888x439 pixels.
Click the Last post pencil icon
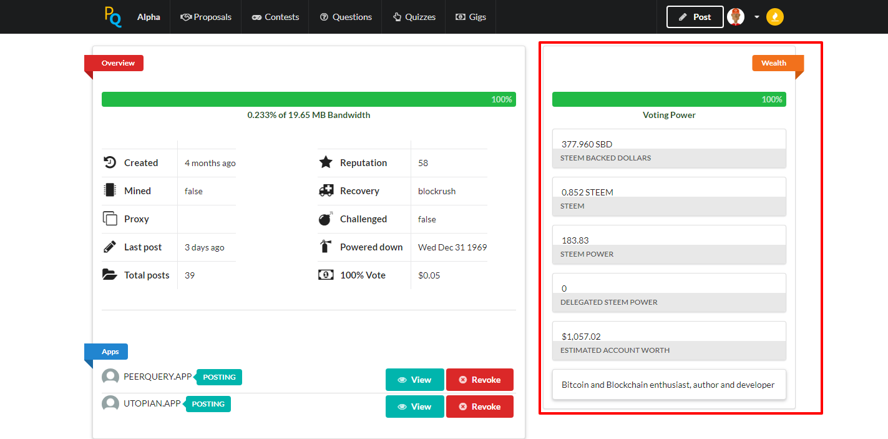click(110, 247)
